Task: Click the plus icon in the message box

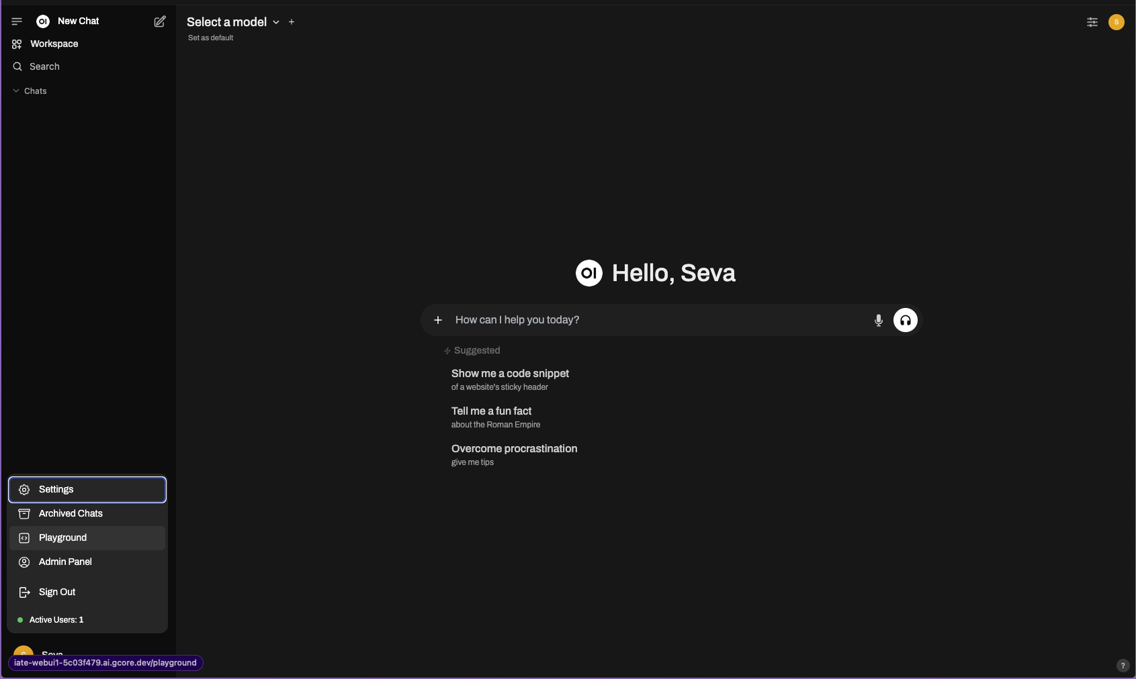Action: pos(438,320)
